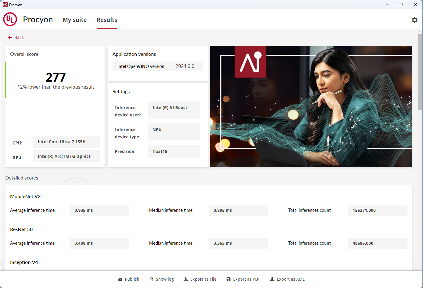Choose Export as XML
This screenshot has height=288, width=423.
[x=287, y=279]
